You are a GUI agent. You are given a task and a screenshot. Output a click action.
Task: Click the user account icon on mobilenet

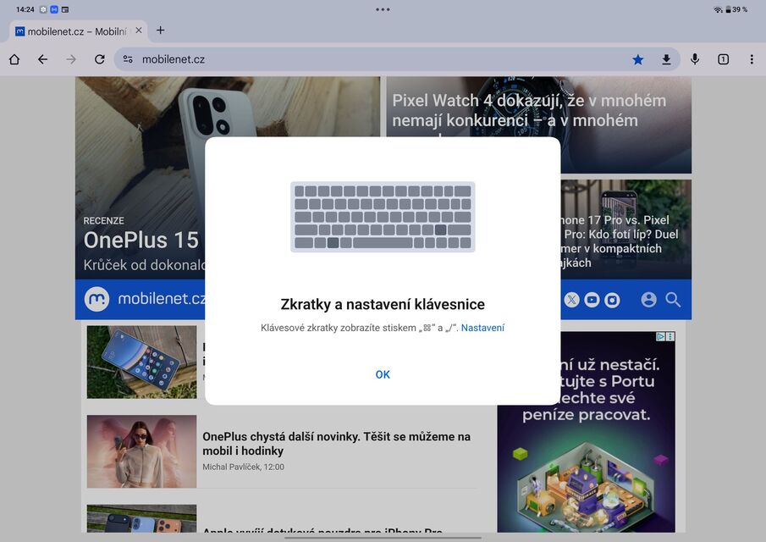click(x=649, y=300)
